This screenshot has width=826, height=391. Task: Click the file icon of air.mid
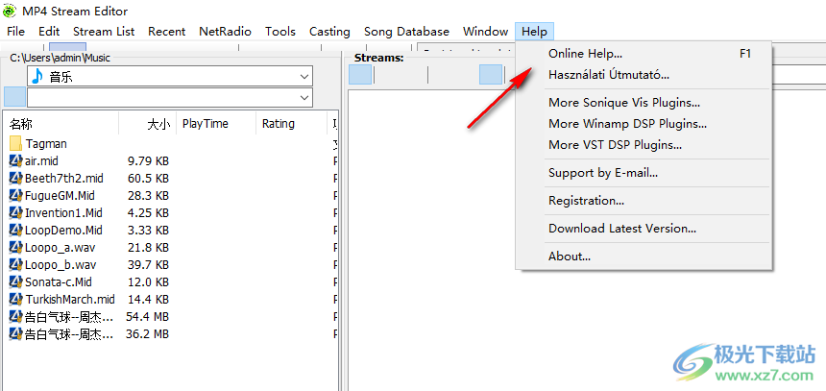pyautogui.click(x=15, y=160)
